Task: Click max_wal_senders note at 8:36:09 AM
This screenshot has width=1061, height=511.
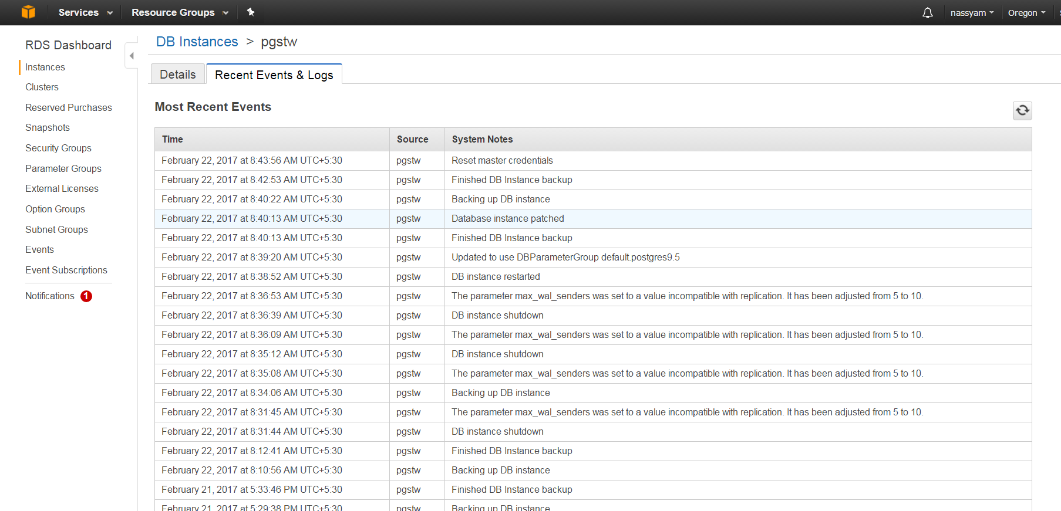Action: [x=688, y=334]
